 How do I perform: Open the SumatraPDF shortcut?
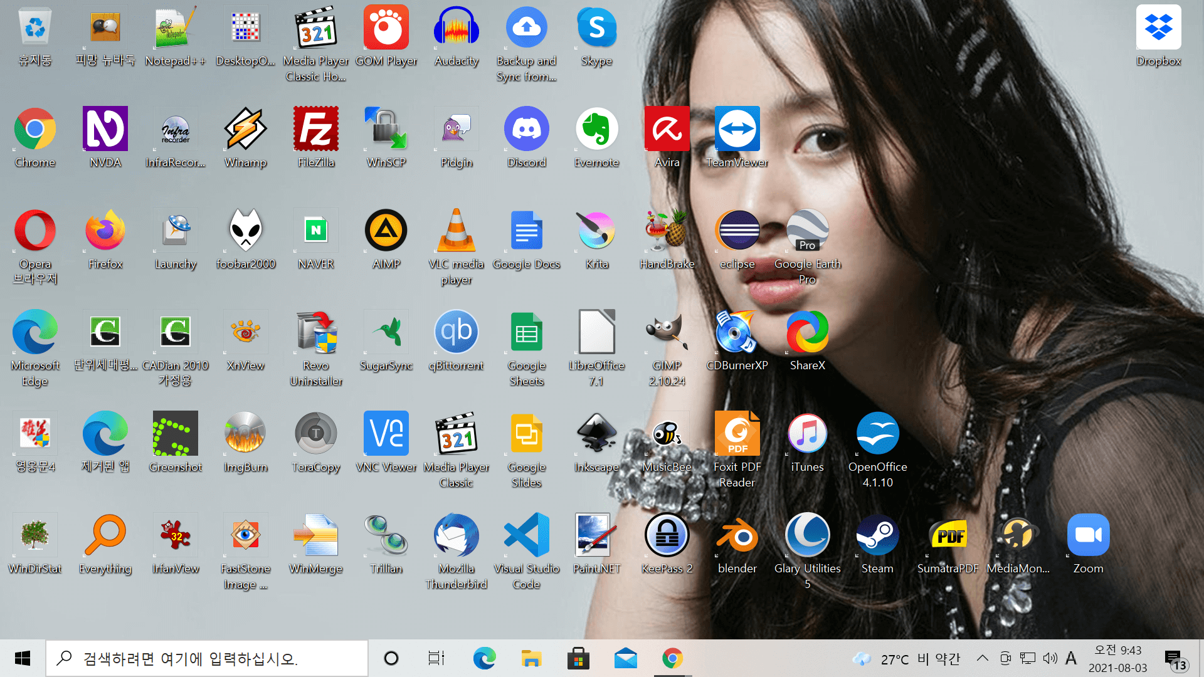click(948, 544)
